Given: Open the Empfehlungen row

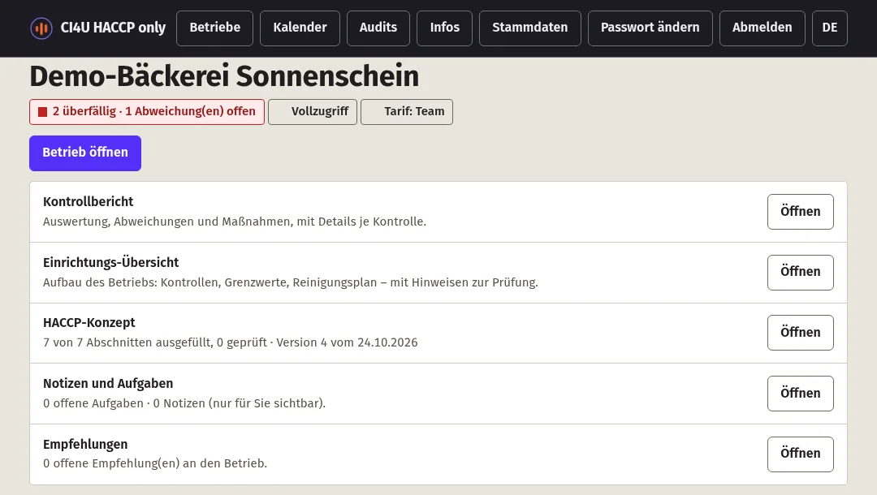Looking at the screenshot, I should pyautogui.click(x=801, y=454).
